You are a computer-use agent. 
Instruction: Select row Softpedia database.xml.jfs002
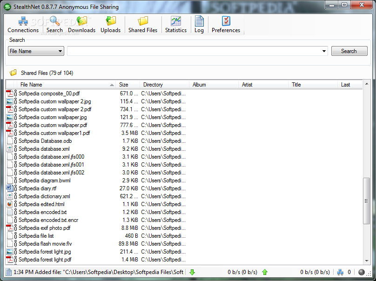click(184, 173)
